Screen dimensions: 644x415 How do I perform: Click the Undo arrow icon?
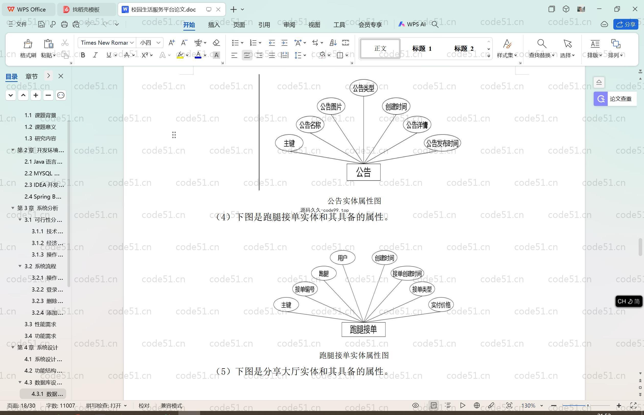88,24
